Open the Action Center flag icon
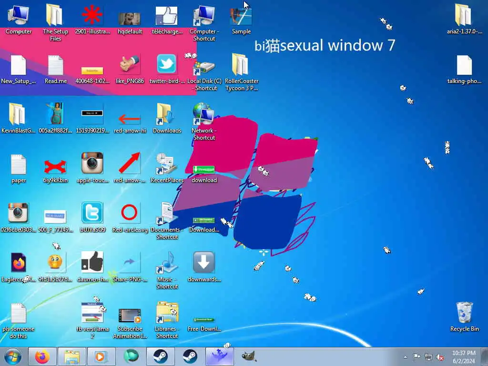The height and width of the screenshot is (366, 488). 417,357
